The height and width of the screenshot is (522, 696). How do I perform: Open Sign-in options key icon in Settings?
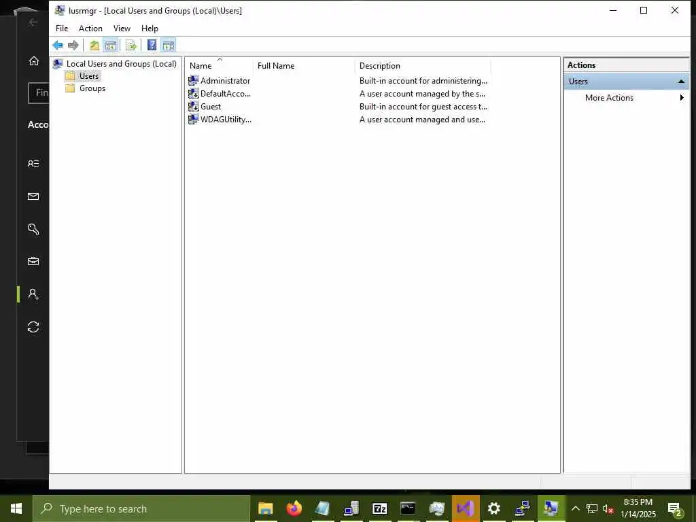point(33,229)
